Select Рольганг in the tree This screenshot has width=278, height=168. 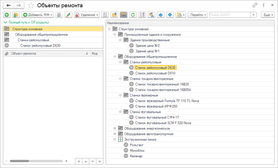click(137, 145)
